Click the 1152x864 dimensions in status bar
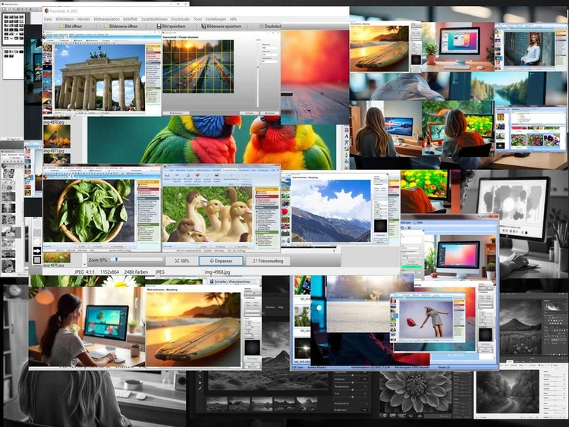 coord(109,272)
